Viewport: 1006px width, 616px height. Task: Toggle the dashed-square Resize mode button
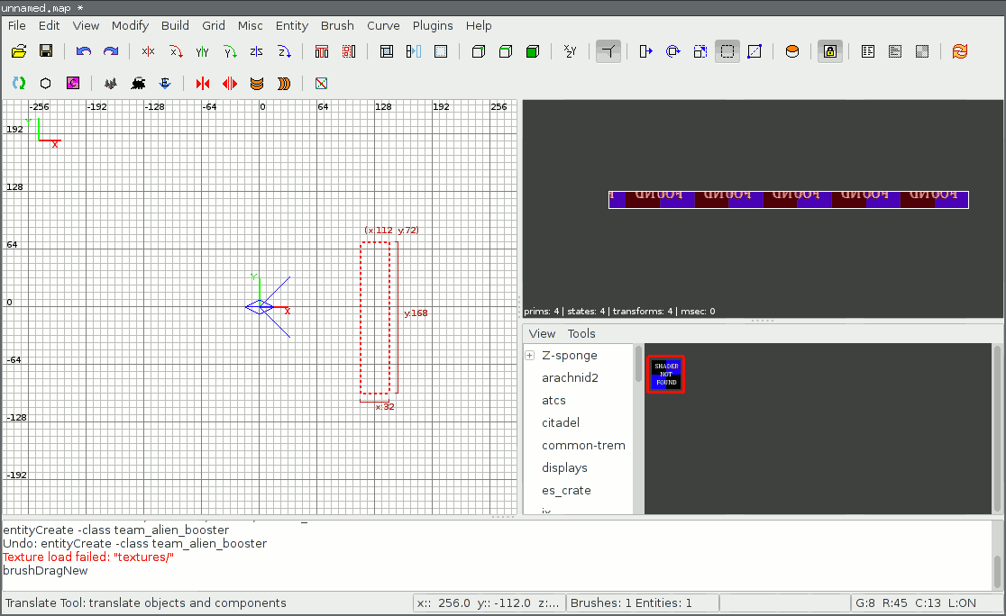pyautogui.click(x=727, y=51)
